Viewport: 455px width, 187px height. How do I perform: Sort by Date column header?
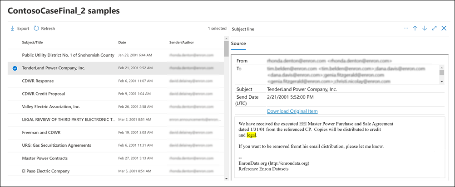click(122, 42)
